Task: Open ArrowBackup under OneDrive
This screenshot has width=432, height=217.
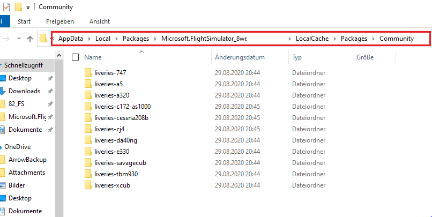Action: 27,160
